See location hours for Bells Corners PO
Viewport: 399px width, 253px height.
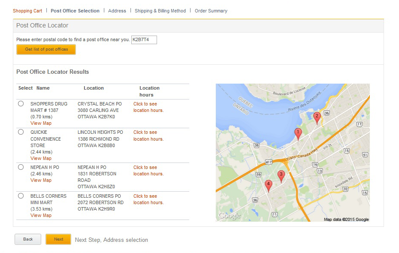pyautogui.click(x=148, y=199)
